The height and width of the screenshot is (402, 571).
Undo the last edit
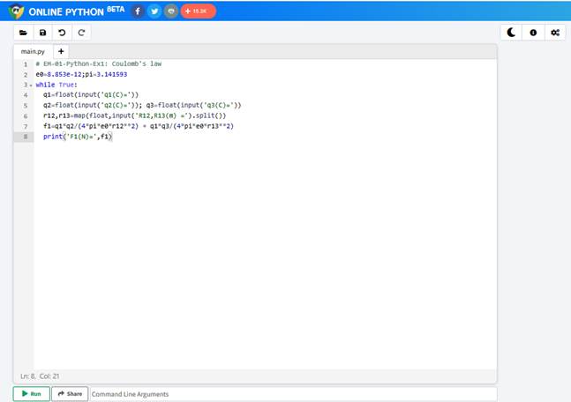click(x=62, y=33)
